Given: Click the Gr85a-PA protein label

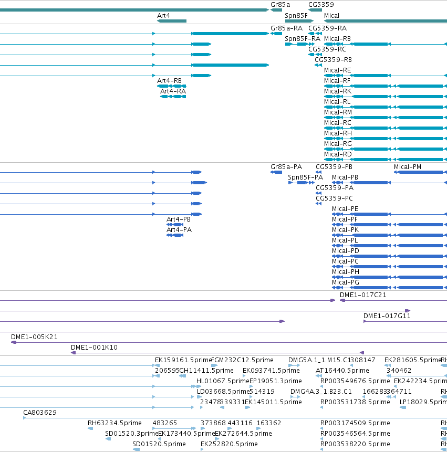Looking at the screenshot, I should pos(286,167).
